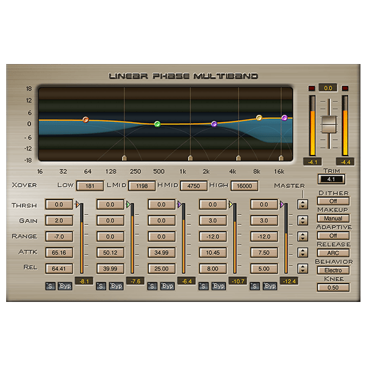
Task: Bypass the fifth band with Byp
Action: (270, 286)
